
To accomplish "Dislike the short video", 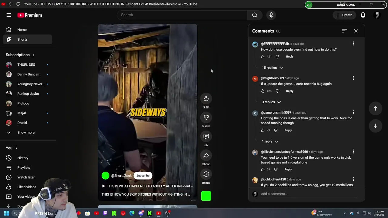I will (206, 117).
